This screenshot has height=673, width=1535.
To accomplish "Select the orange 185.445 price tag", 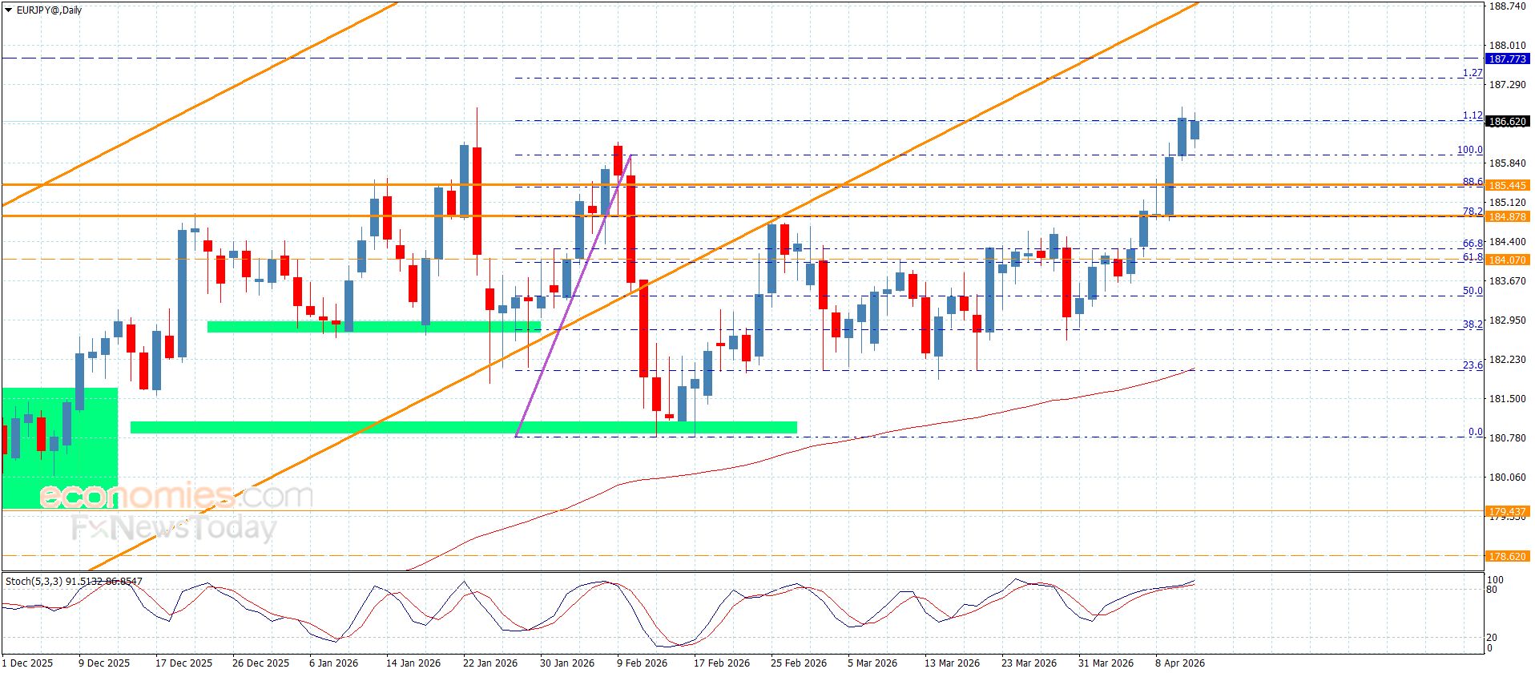I will 1507,185.
